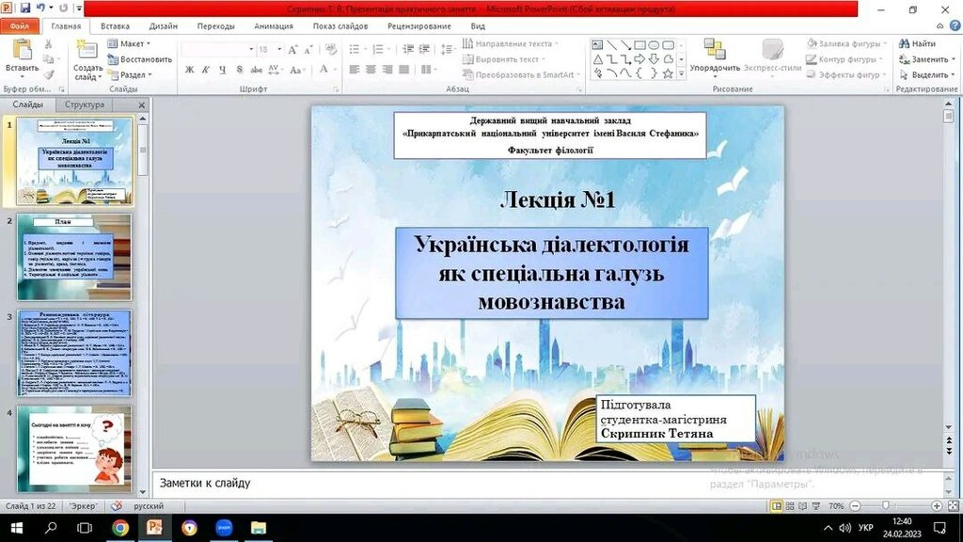
Task: Click the Заменить replace button
Action: pos(926,59)
